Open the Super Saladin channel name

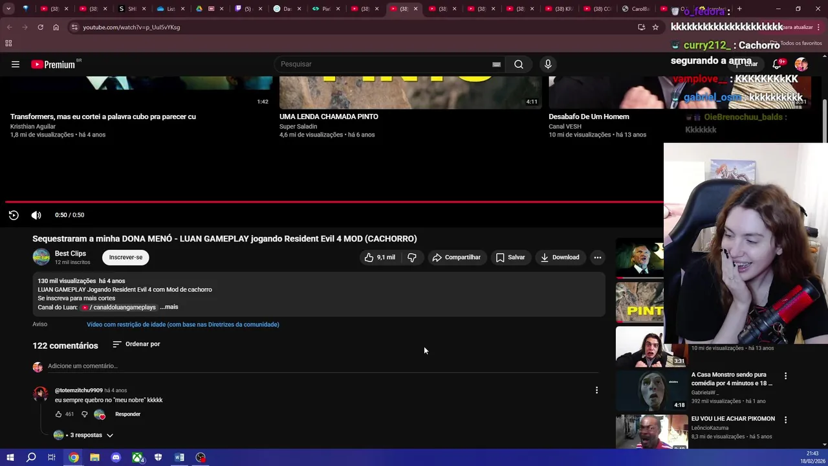coord(298,126)
